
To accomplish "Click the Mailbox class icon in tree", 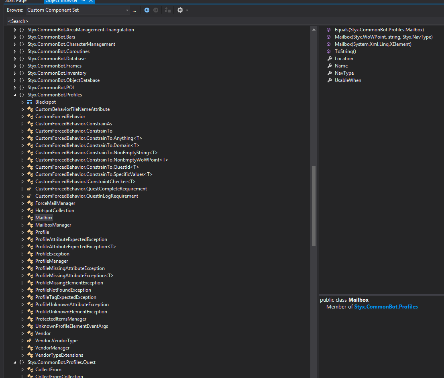I will point(30,218).
